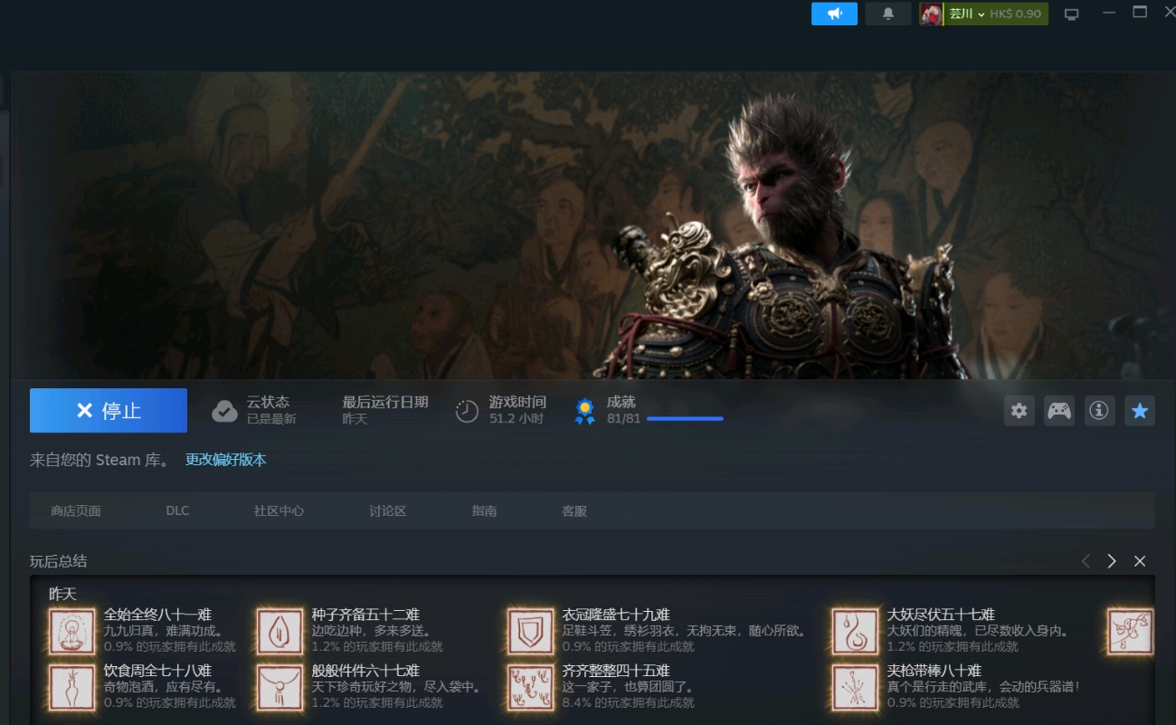Click the 玩后总结 heading

[x=58, y=561]
